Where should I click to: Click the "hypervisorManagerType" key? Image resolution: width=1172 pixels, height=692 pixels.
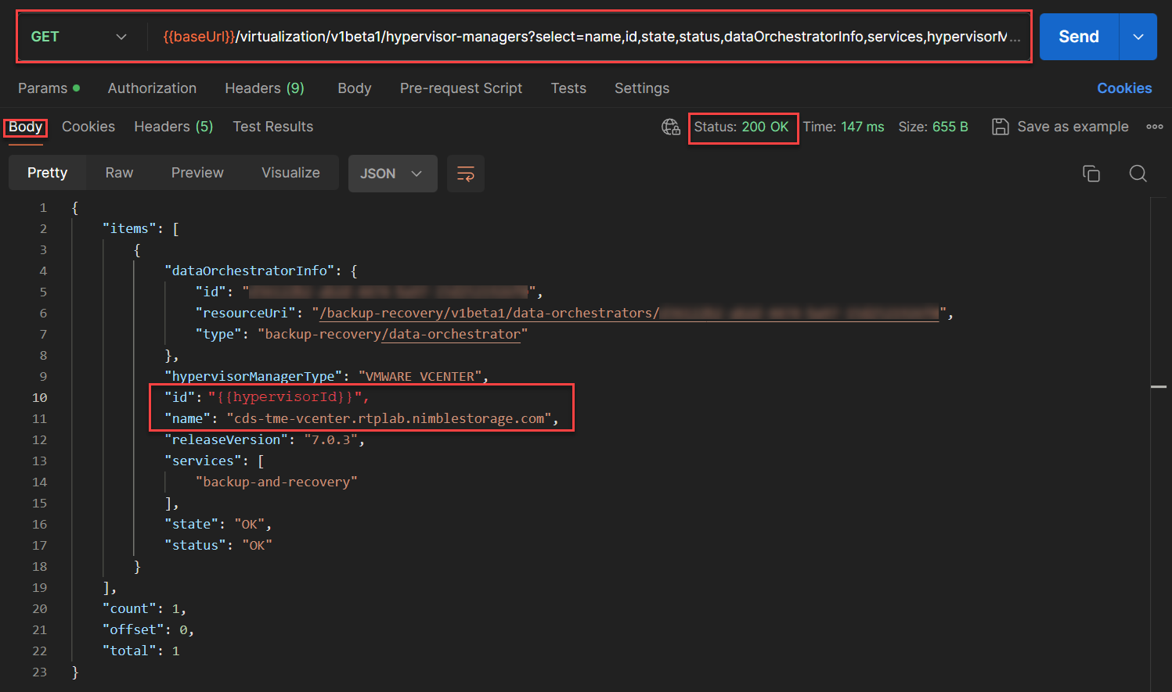point(254,376)
